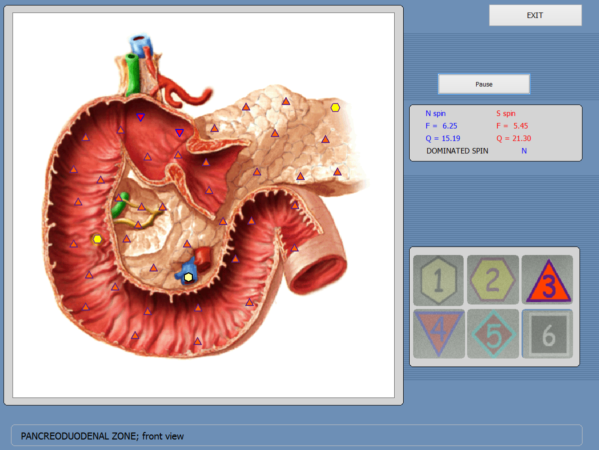Select level 5 diamond legend icon
The height and width of the screenshot is (450, 599).
click(493, 334)
